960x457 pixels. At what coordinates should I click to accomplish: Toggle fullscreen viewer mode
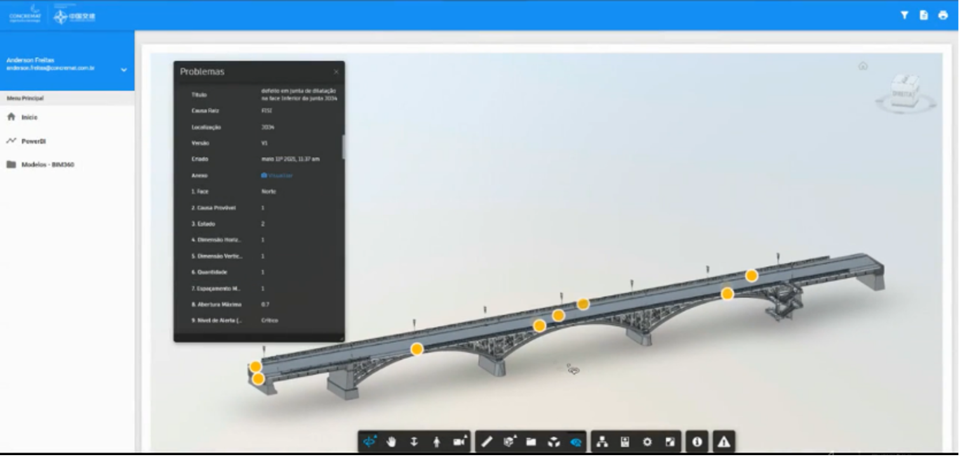670,442
